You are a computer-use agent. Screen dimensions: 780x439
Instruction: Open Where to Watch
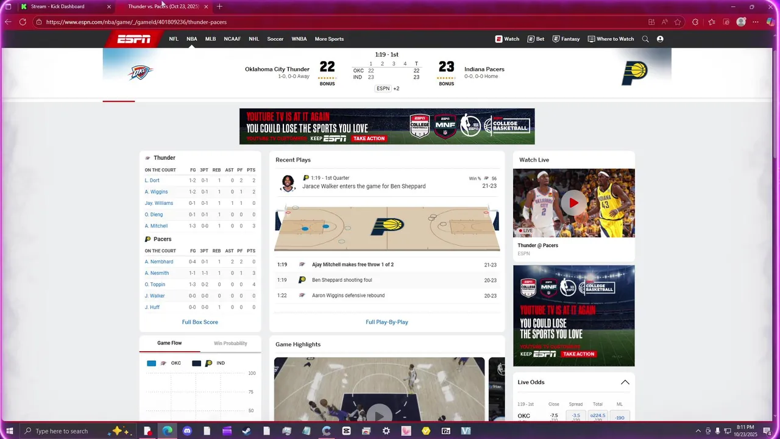click(x=611, y=39)
